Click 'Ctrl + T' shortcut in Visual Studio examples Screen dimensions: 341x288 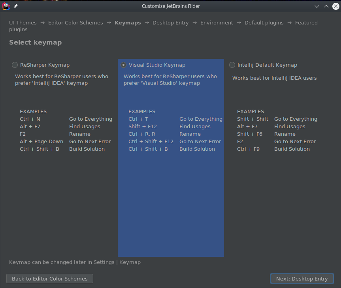click(138, 119)
